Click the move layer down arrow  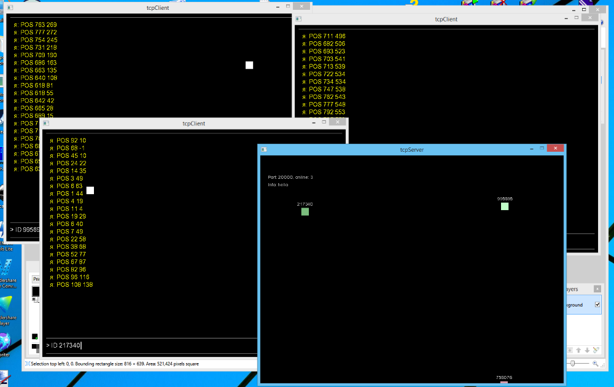(x=587, y=350)
